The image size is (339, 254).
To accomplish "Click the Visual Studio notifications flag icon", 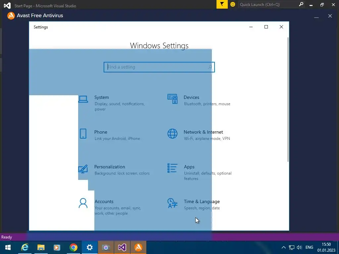I will point(222,4).
